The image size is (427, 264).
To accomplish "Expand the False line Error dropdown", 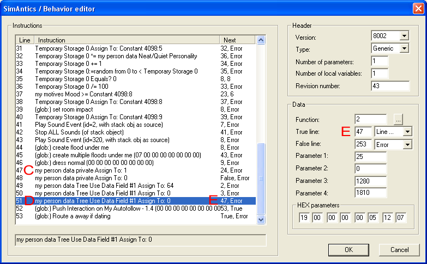I will 407,144.
